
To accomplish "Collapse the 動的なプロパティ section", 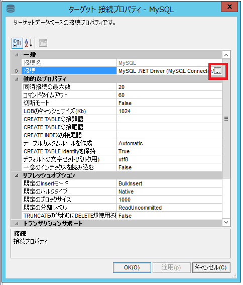I will [17, 79].
